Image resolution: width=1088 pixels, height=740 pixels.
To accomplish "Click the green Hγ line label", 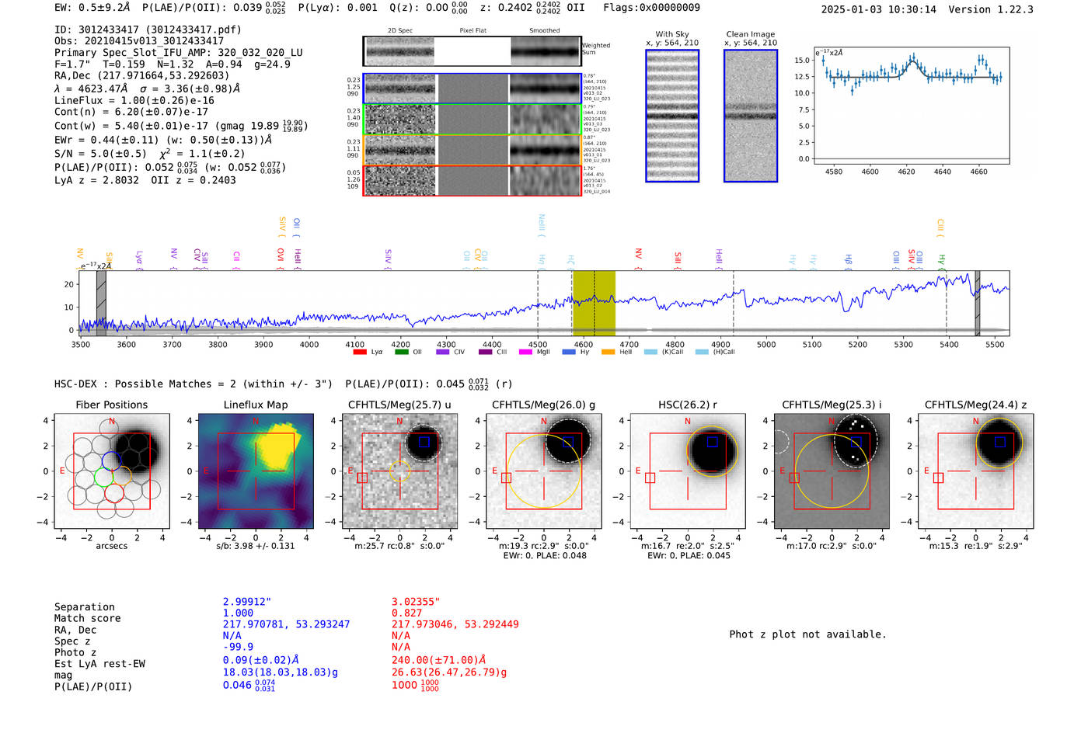I will (942, 262).
